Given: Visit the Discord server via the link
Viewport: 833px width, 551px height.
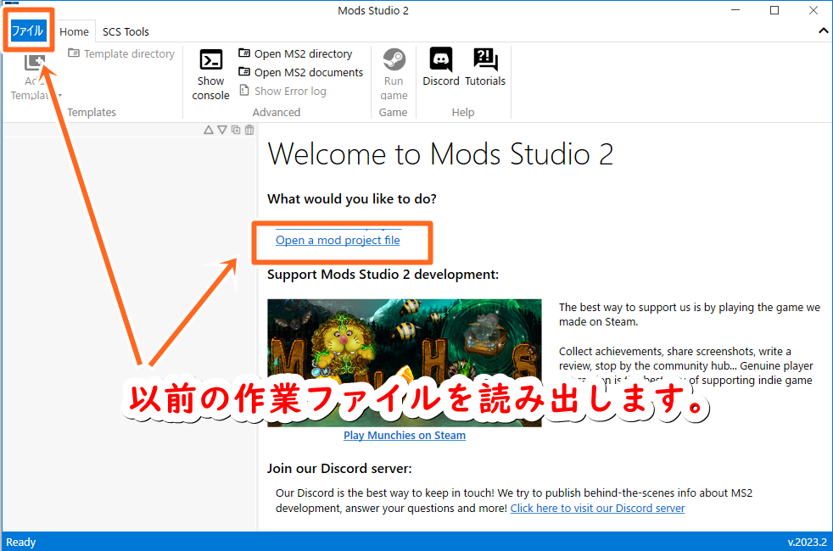Looking at the screenshot, I should coord(597,508).
